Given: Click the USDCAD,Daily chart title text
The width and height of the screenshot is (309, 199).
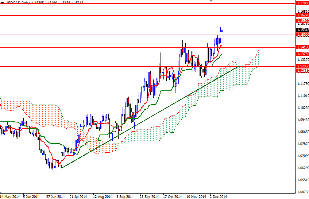Looking at the screenshot, I should pos(18,3).
